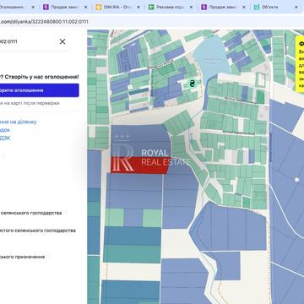Click the white circle marker on map
The height and width of the screenshot is (304, 304).
(x=296, y=180)
